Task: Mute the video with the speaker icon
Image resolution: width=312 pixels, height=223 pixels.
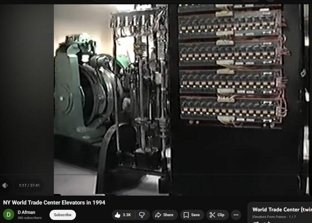Action: [5, 185]
